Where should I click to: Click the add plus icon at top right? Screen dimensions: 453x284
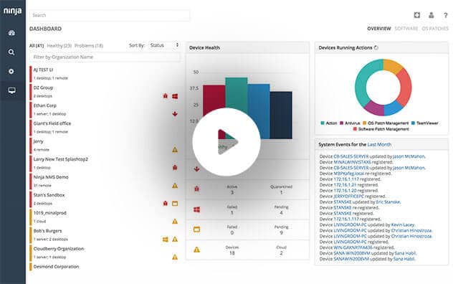(x=417, y=15)
